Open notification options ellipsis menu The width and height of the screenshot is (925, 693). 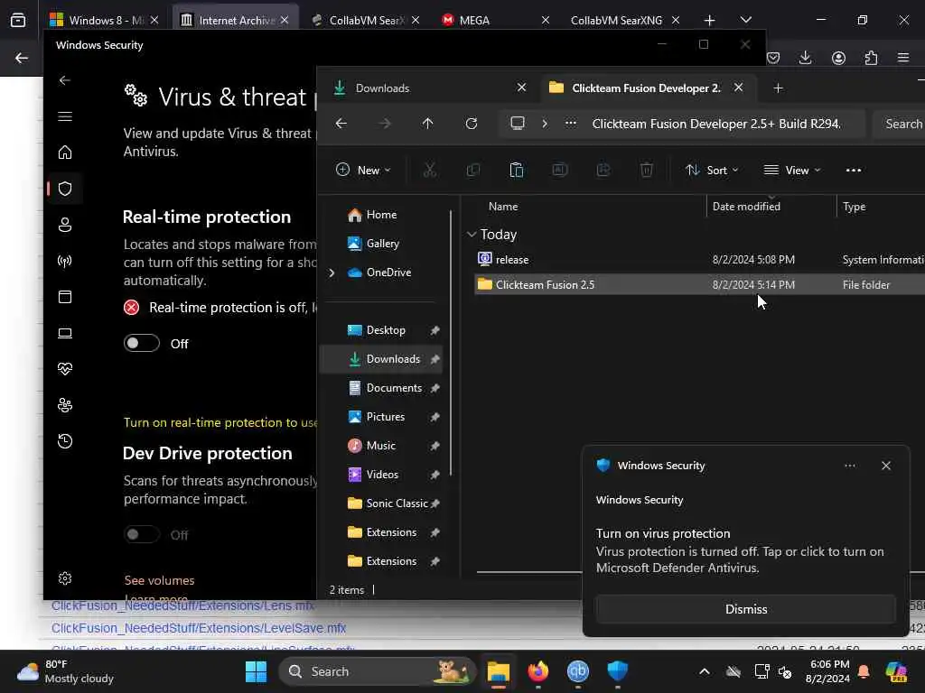[x=850, y=466]
